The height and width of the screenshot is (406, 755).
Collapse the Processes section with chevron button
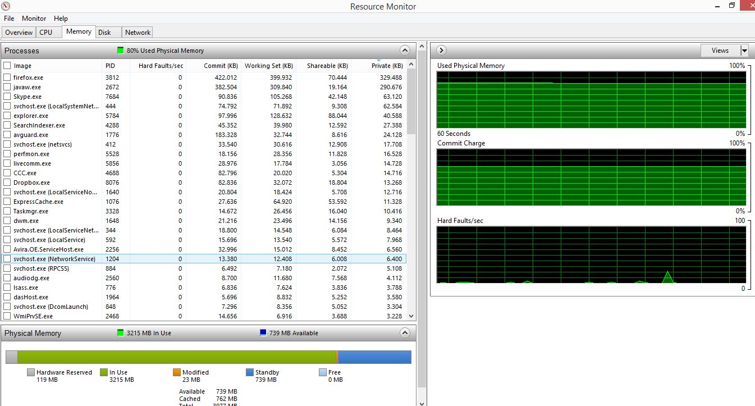click(x=405, y=51)
